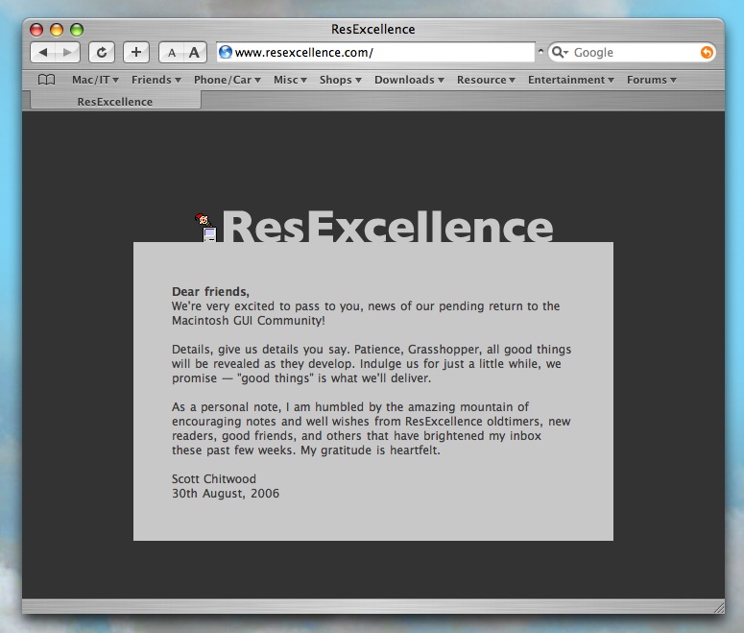744x633 pixels.
Task: Go back with the Back arrow button
Action: [43, 52]
